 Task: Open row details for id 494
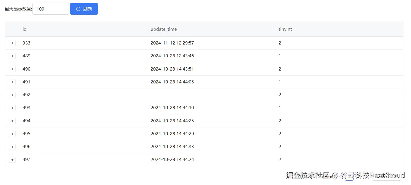coord(12,121)
